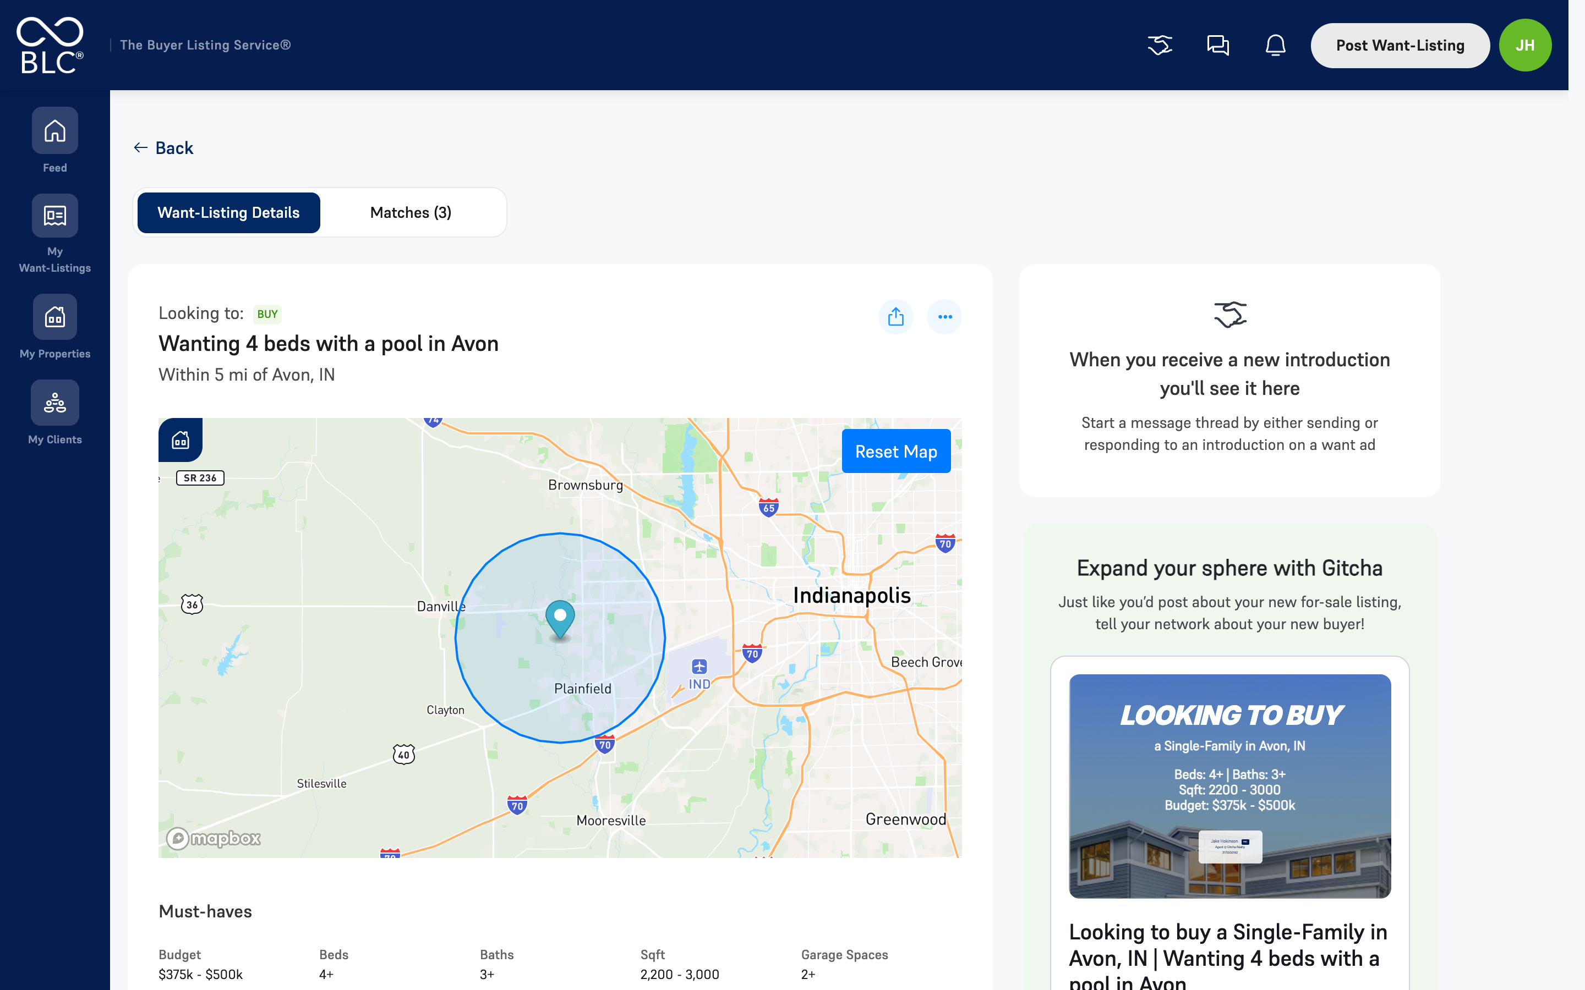Viewport: 1585px width, 990px height.
Task: Click the Plainfield label on the map
Action: click(x=583, y=689)
